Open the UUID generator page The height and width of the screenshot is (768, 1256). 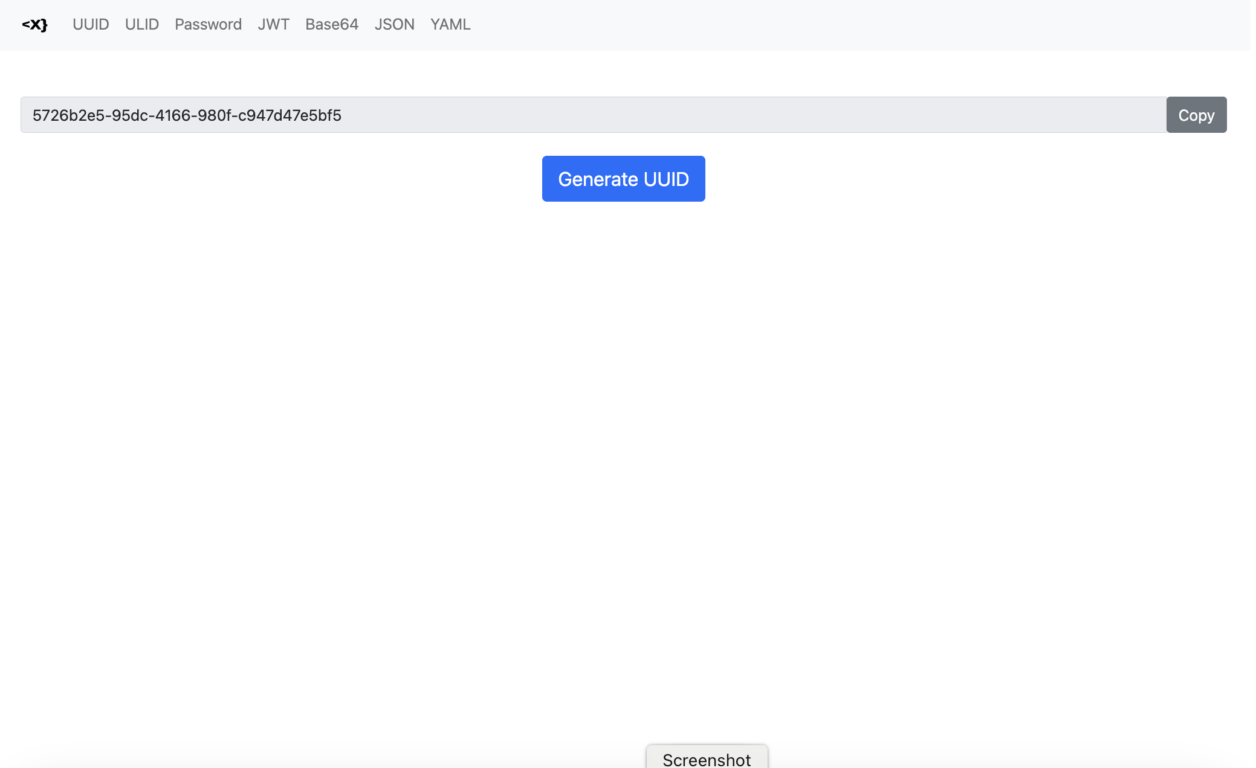91,25
